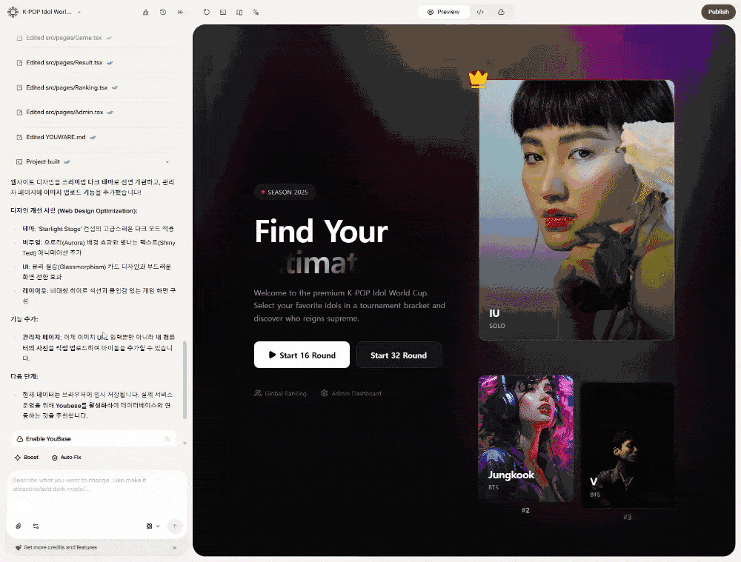Open the prompt settings sliders icon
Viewport: 741px width, 562px height.
36,526
